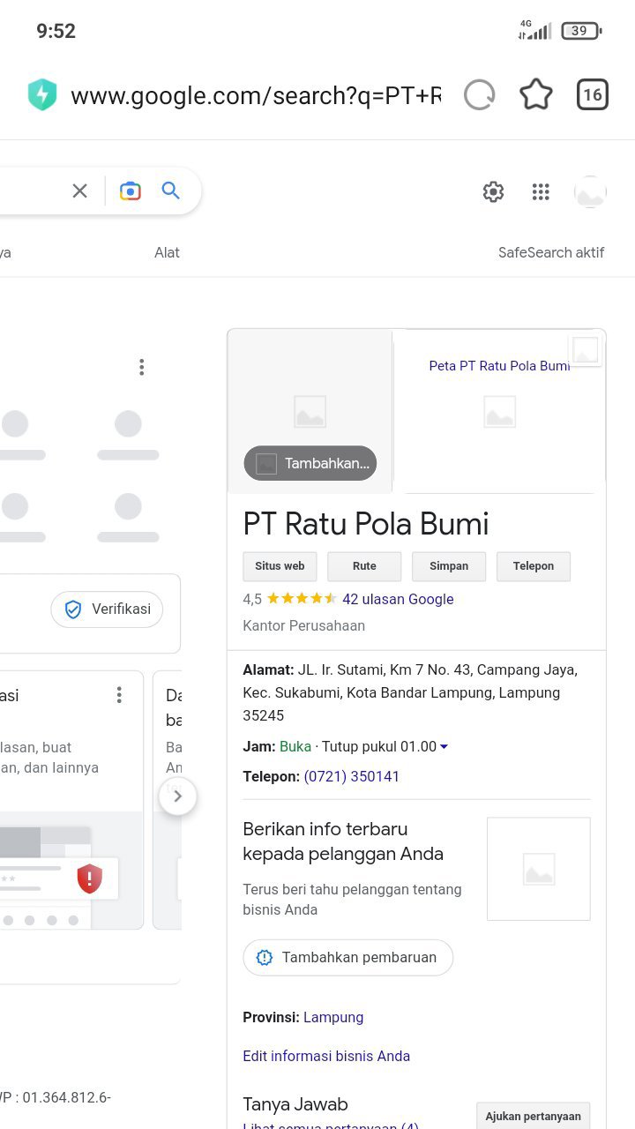
Task: Open Google settings gear icon
Action: click(493, 192)
